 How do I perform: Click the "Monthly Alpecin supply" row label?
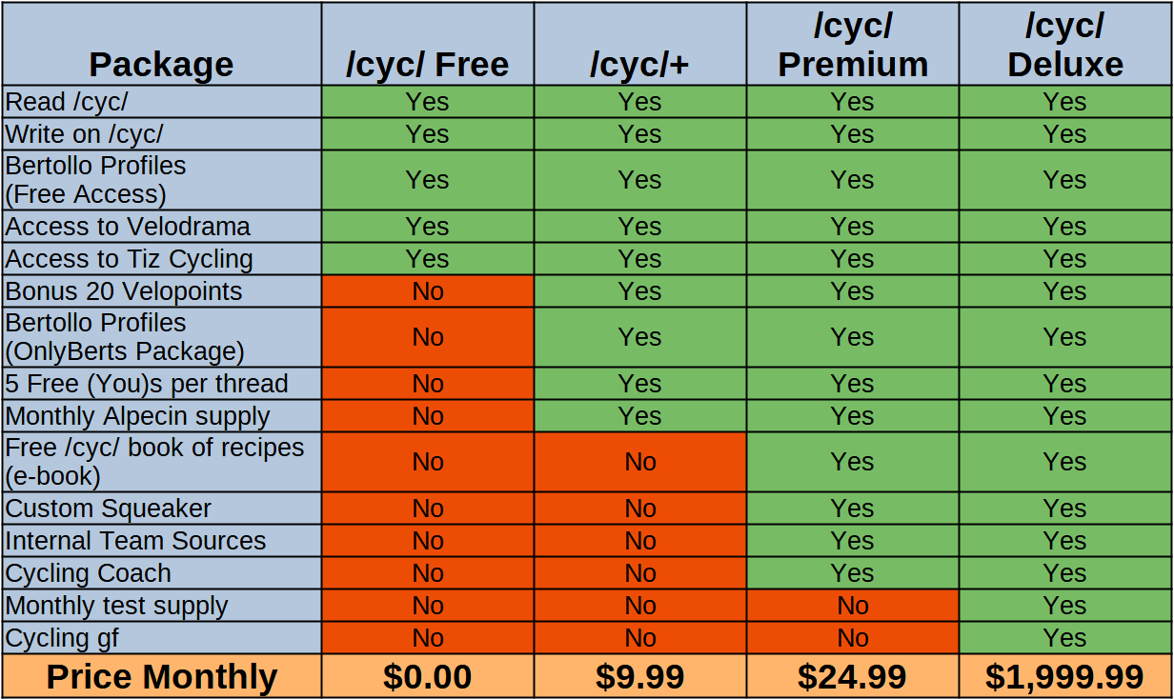(x=137, y=416)
